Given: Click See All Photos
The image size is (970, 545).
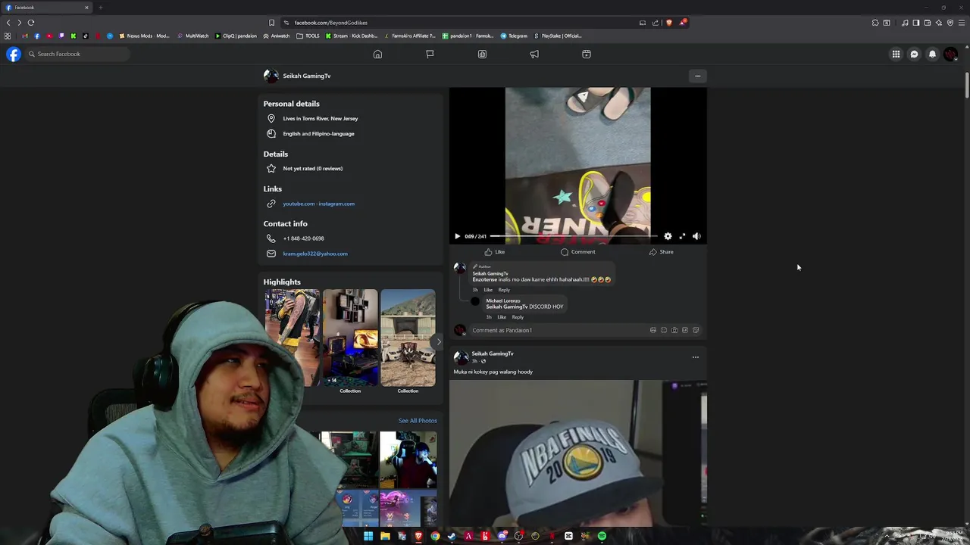Looking at the screenshot, I should click(x=418, y=421).
